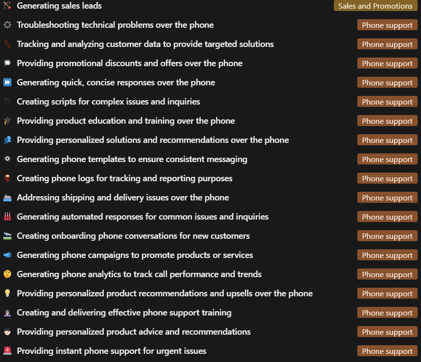
Task: Click the thinking face emoji on phone analytics row
Action: 7,274
